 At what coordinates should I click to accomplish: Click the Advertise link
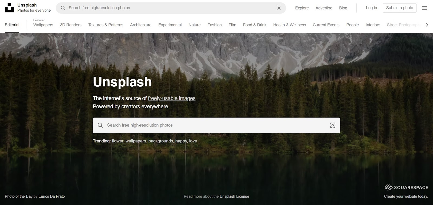coord(324,8)
